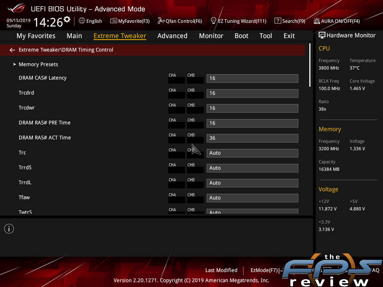Click the CPU frequency 3800 MHz value
The height and width of the screenshot is (287, 383).
[x=329, y=68]
